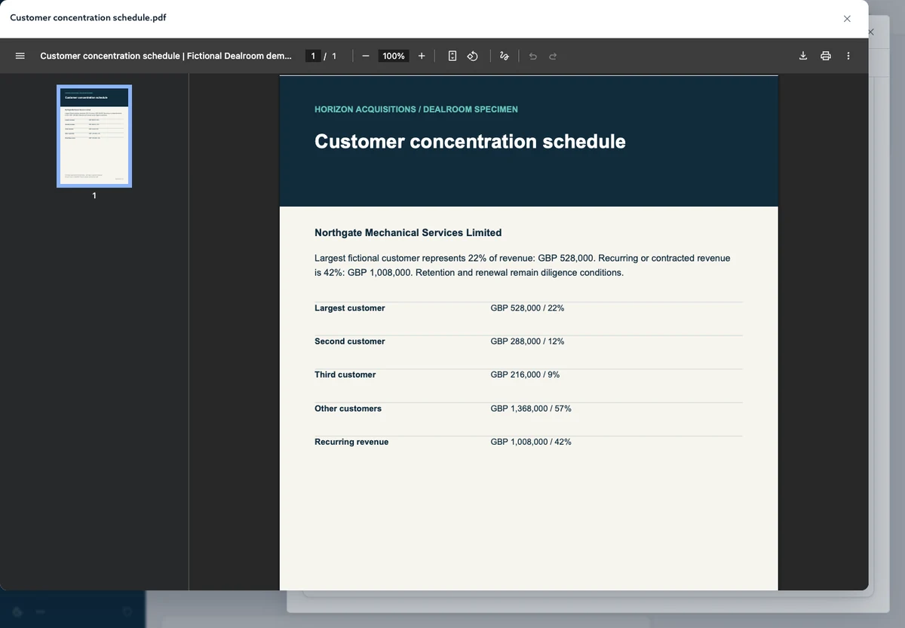
Task: Open the more actions menu
Action: (848, 56)
